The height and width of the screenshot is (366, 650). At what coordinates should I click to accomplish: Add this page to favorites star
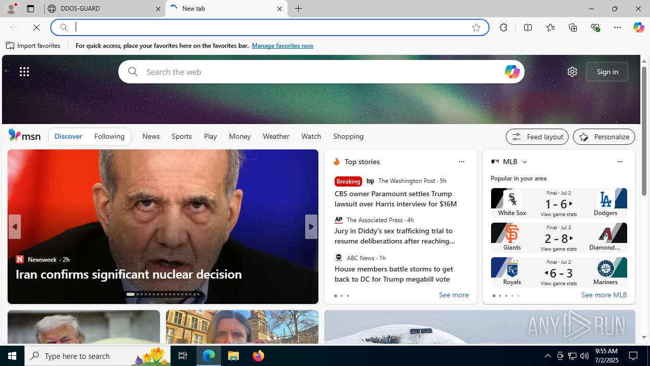(476, 27)
